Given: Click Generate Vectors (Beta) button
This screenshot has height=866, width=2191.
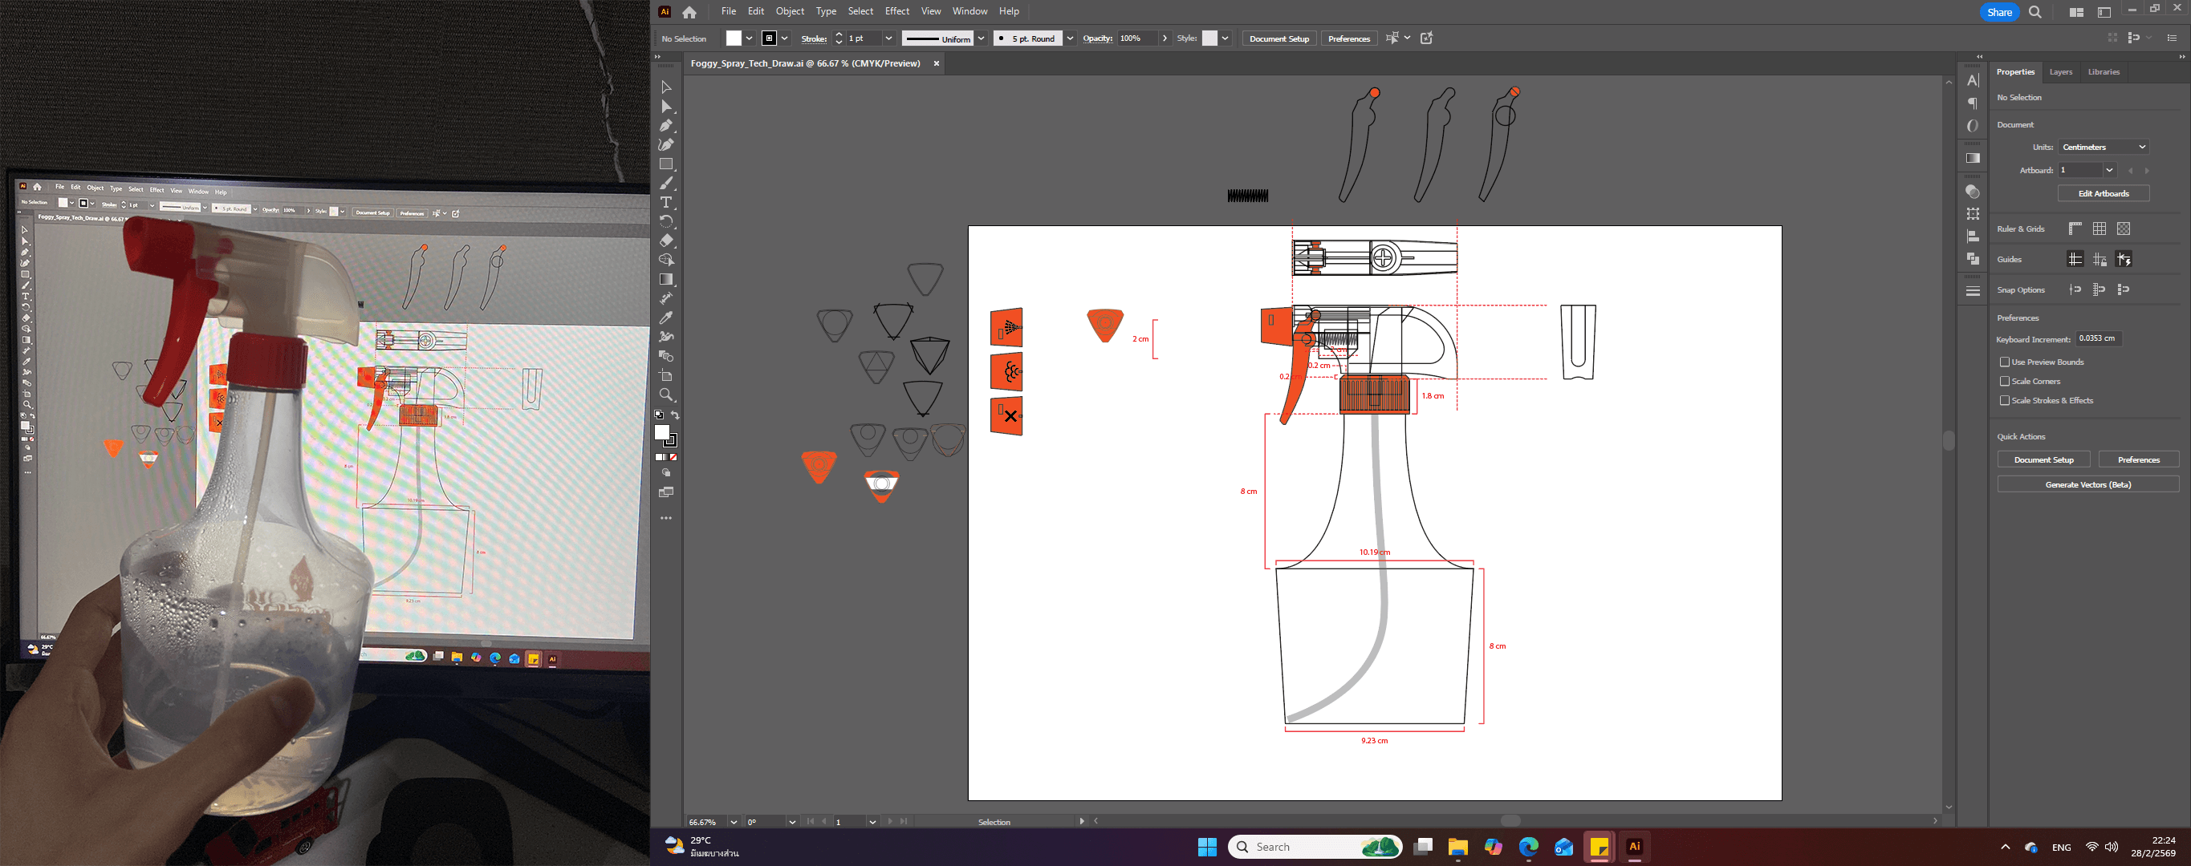Looking at the screenshot, I should point(2087,484).
